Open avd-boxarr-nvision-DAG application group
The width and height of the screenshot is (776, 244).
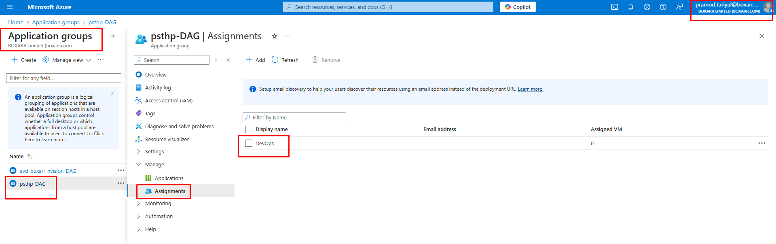coord(48,171)
